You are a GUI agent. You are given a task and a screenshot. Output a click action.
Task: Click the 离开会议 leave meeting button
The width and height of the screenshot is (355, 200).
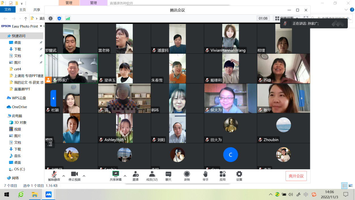296,176
